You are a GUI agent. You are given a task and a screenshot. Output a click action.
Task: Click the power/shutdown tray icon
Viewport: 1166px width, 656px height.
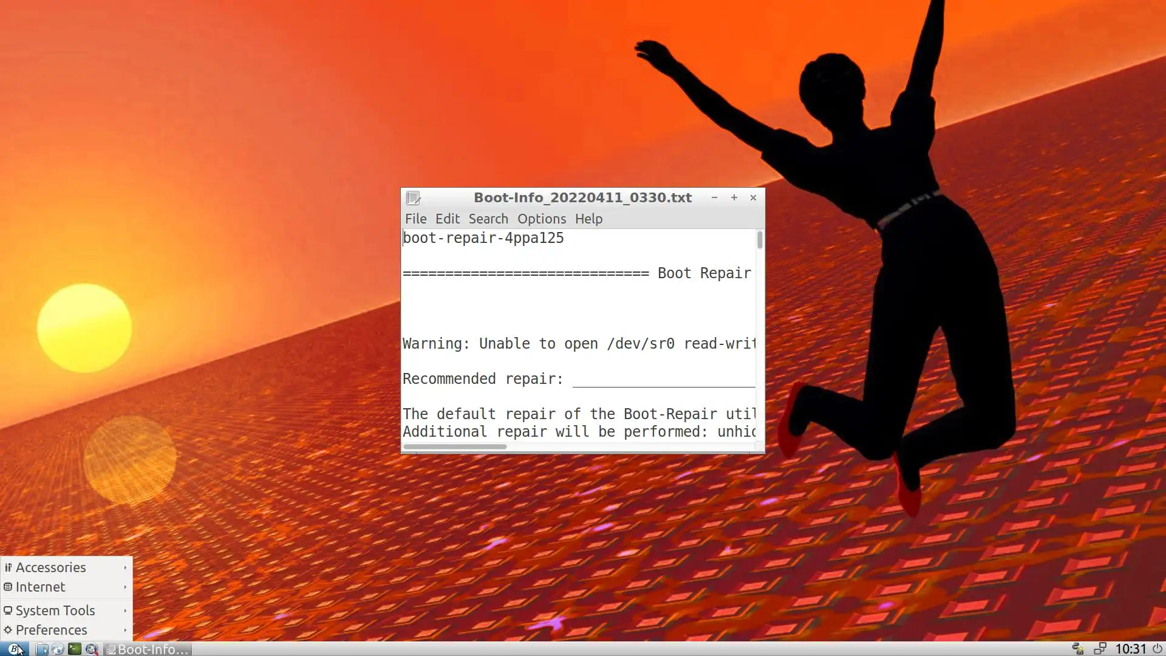(x=1157, y=649)
